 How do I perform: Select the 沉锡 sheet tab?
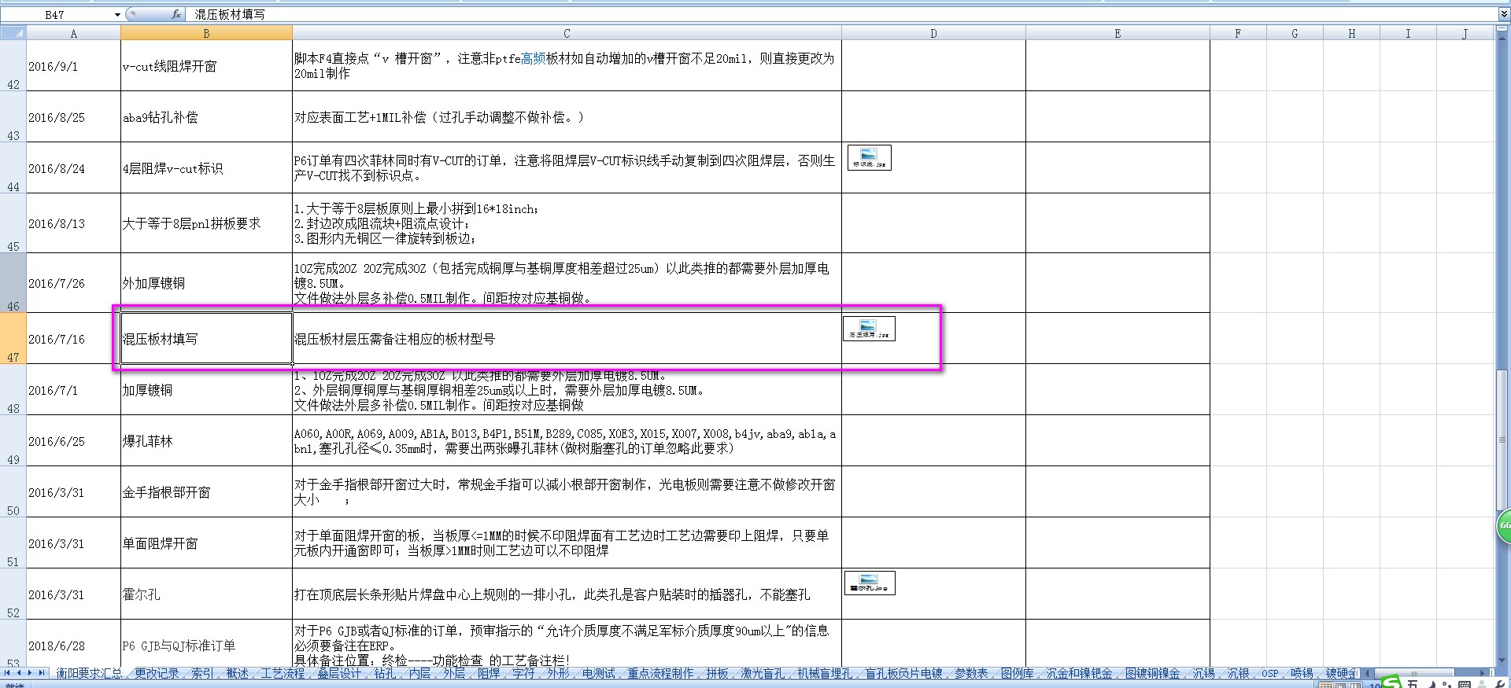pos(1203,673)
